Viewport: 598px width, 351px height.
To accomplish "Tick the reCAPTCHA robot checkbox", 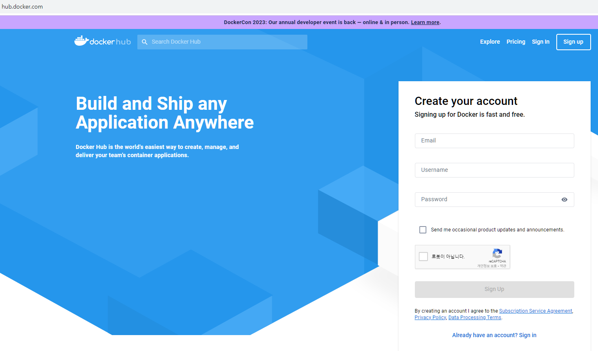I will (423, 256).
